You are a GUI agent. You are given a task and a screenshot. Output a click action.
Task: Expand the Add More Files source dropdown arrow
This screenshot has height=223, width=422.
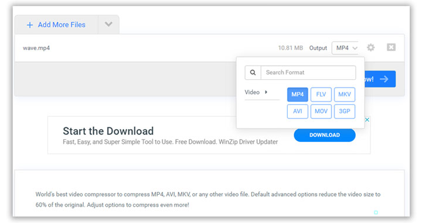click(108, 24)
